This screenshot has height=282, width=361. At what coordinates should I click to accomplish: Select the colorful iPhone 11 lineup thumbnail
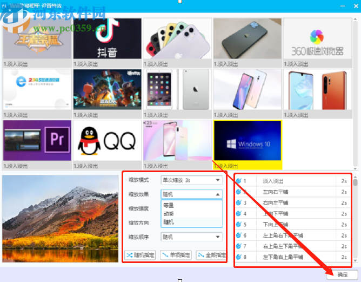click(x=177, y=38)
